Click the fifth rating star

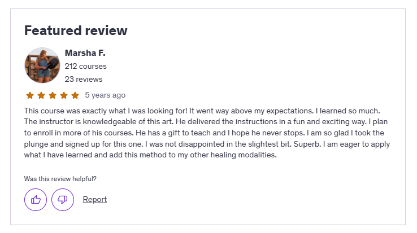pyautogui.click(x=75, y=95)
